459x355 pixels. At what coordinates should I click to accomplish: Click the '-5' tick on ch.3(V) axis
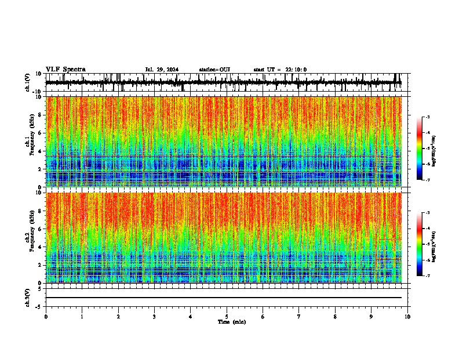coord(39,307)
